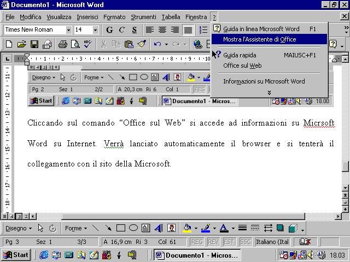Click the Documento1 taskbar button

pyautogui.click(x=197, y=255)
